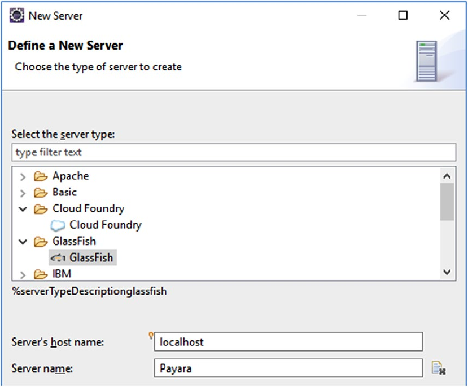Click the reset server name icon
Viewport: 468px width, 387px height.
pos(439,368)
